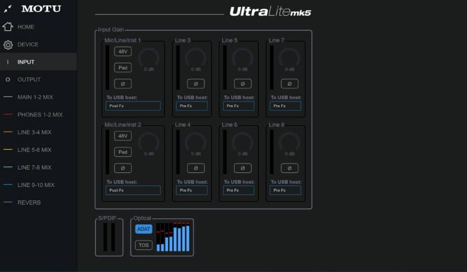Click the Line 6 gain knob

click(242, 142)
